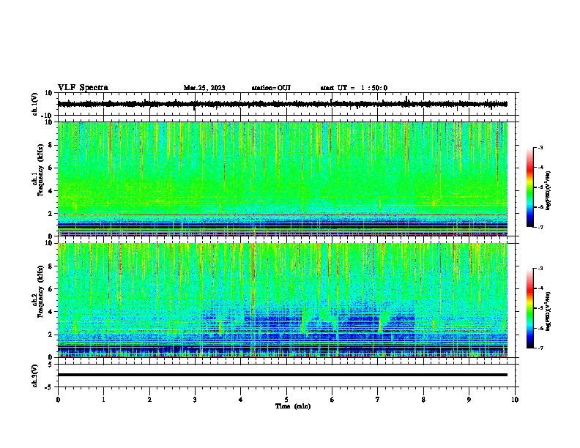The height and width of the screenshot is (448, 580).
Task: Click the time axis tick label "5"
Action: point(286,400)
